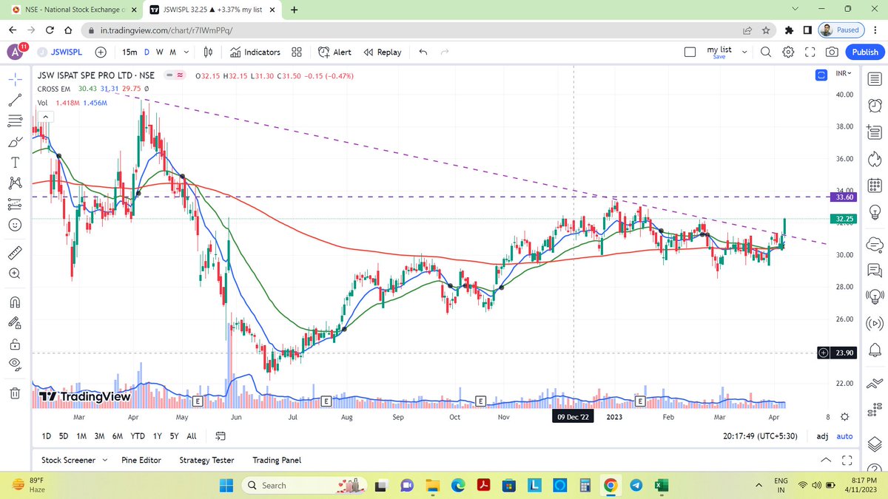Take a chart snapshot with camera icon
Image resolution: width=888 pixels, height=499 pixels.
click(832, 52)
